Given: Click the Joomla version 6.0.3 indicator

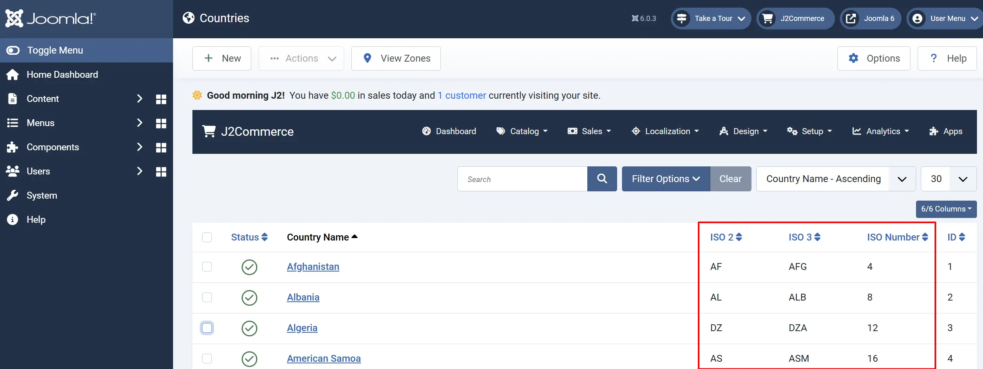Looking at the screenshot, I should [x=644, y=19].
